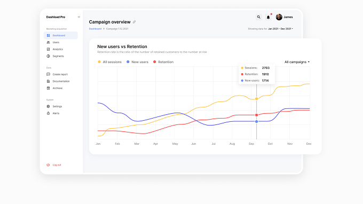
Task: Edit the Campaign overview title with pencil icon
Action: (135, 22)
